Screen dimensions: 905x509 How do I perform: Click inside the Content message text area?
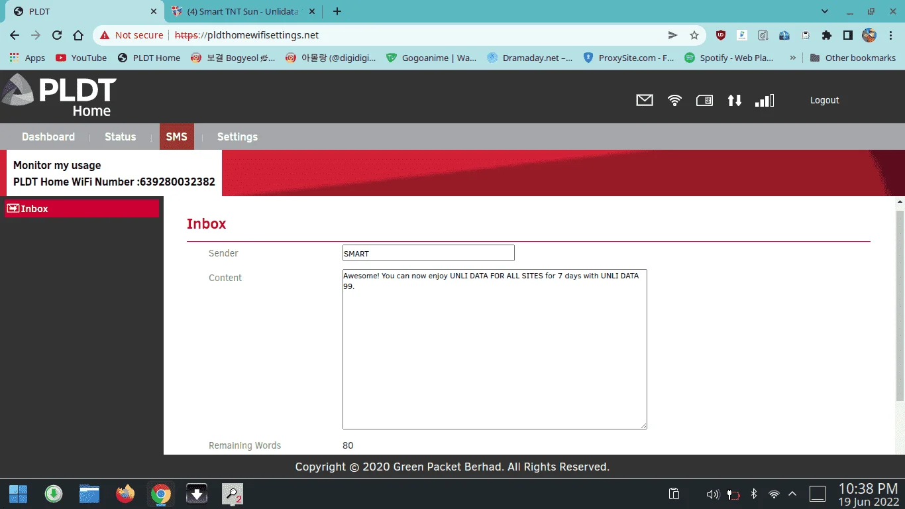(x=494, y=349)
